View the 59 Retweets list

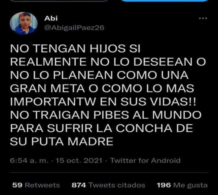(x=36, y=185)
